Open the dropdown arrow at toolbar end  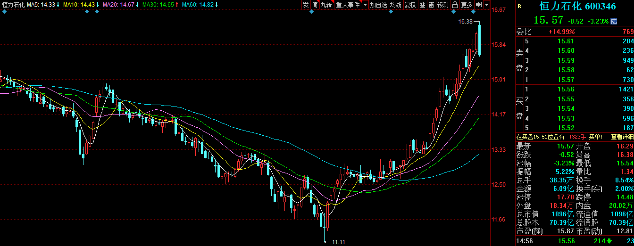[486, 5]
